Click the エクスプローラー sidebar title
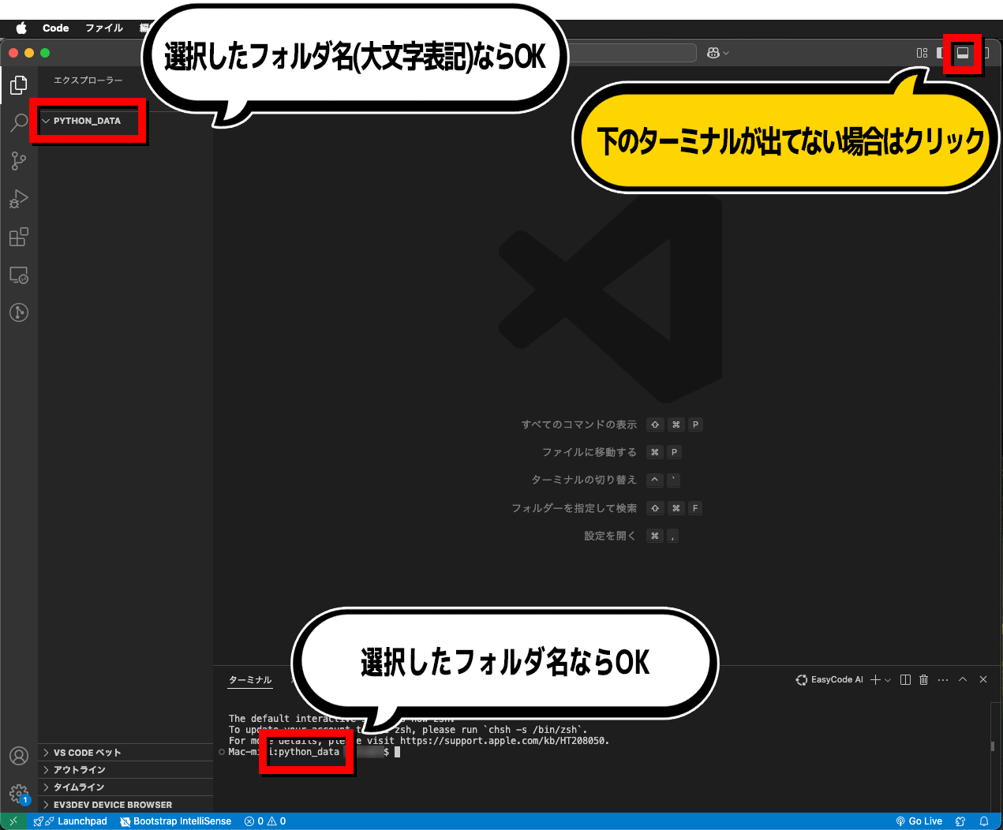The height and width of the screenshot is (830, 1003). tap(88, 80)
